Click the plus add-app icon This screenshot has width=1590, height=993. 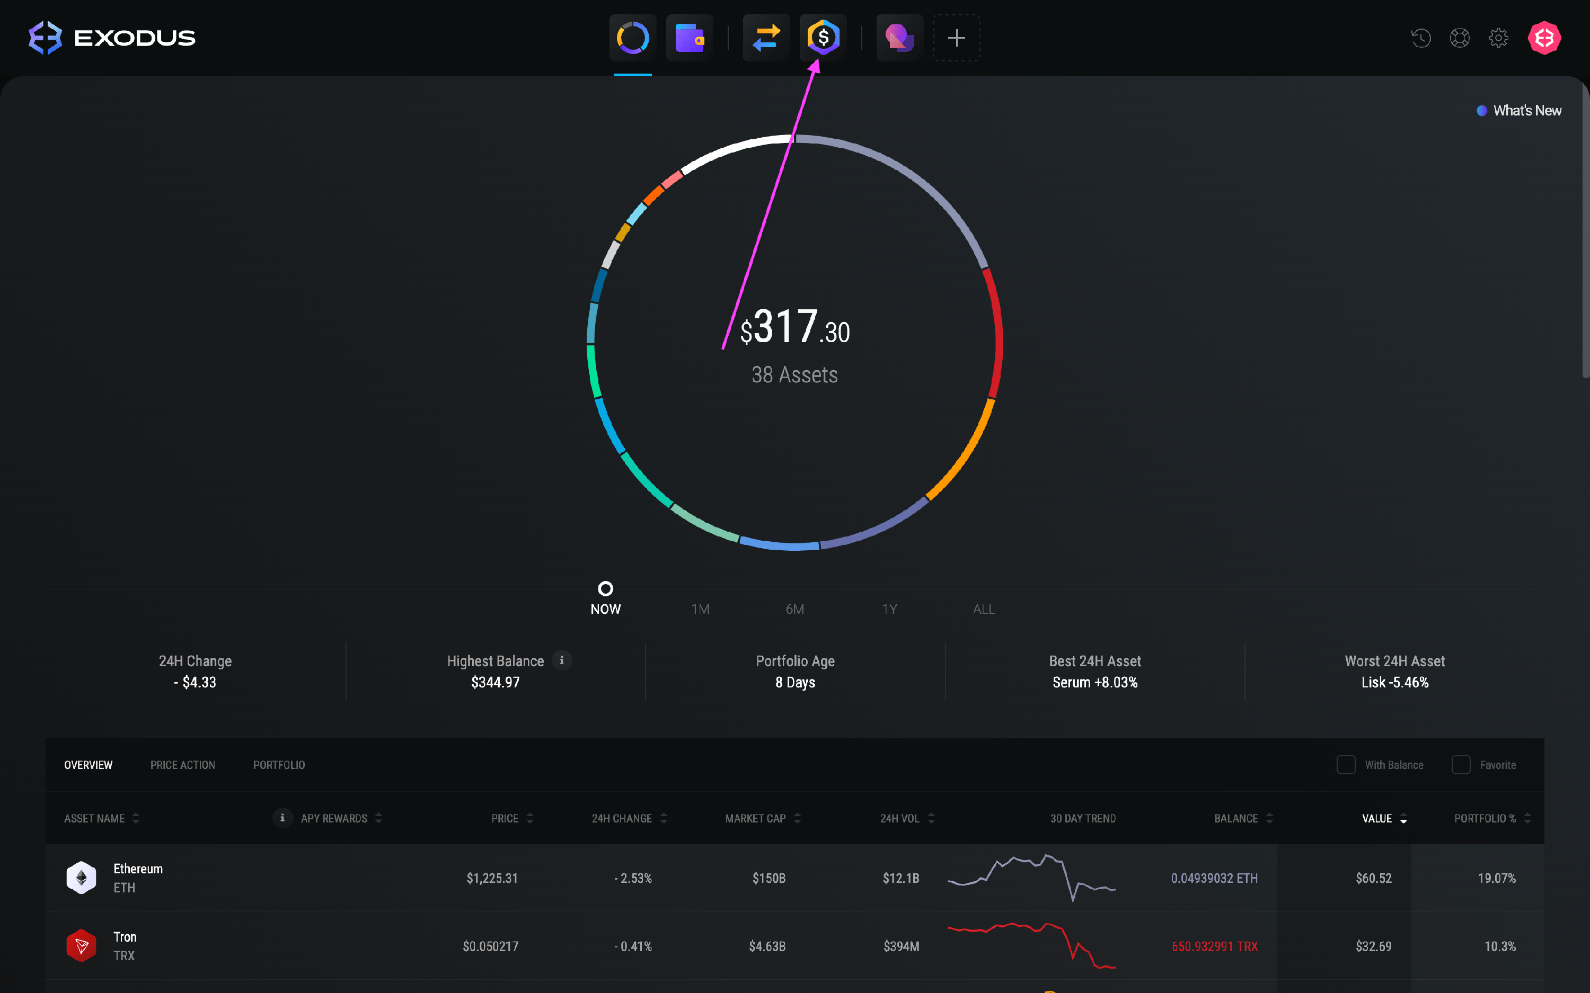[957, 38]
